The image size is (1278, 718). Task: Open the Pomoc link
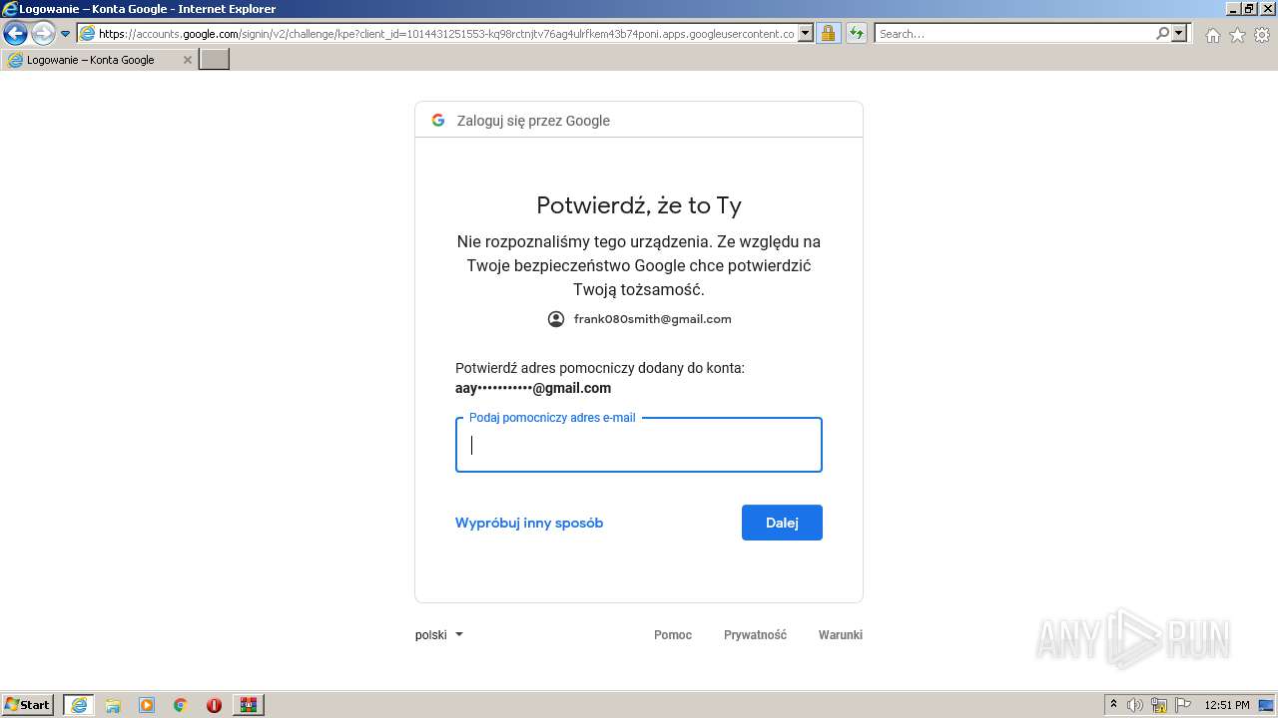coord(673,635)
